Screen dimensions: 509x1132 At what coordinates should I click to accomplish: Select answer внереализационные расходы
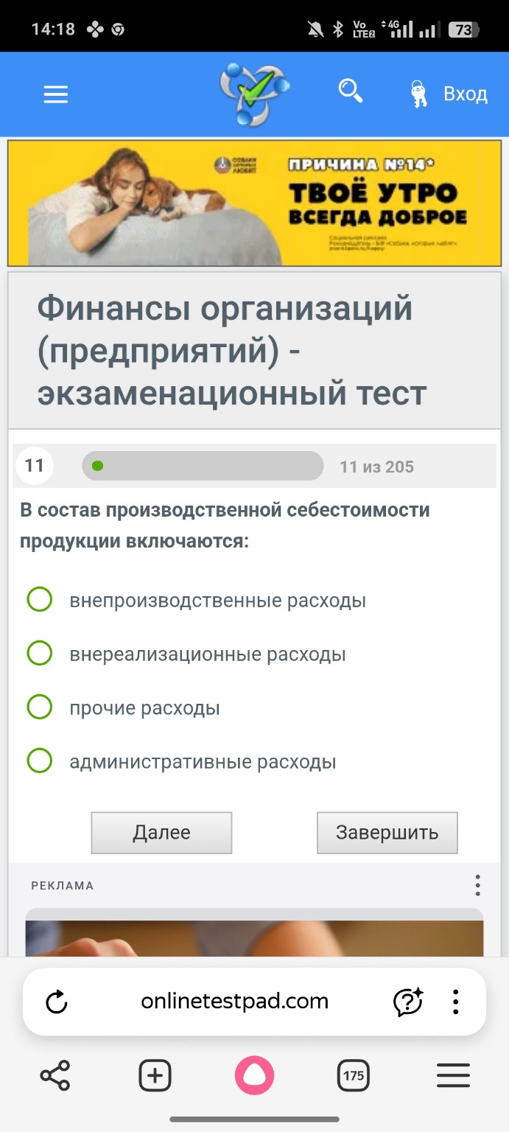pyautogui.click(x=39, y=653)
